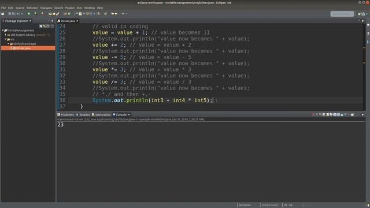Expand the JRE System Library node

6,35
